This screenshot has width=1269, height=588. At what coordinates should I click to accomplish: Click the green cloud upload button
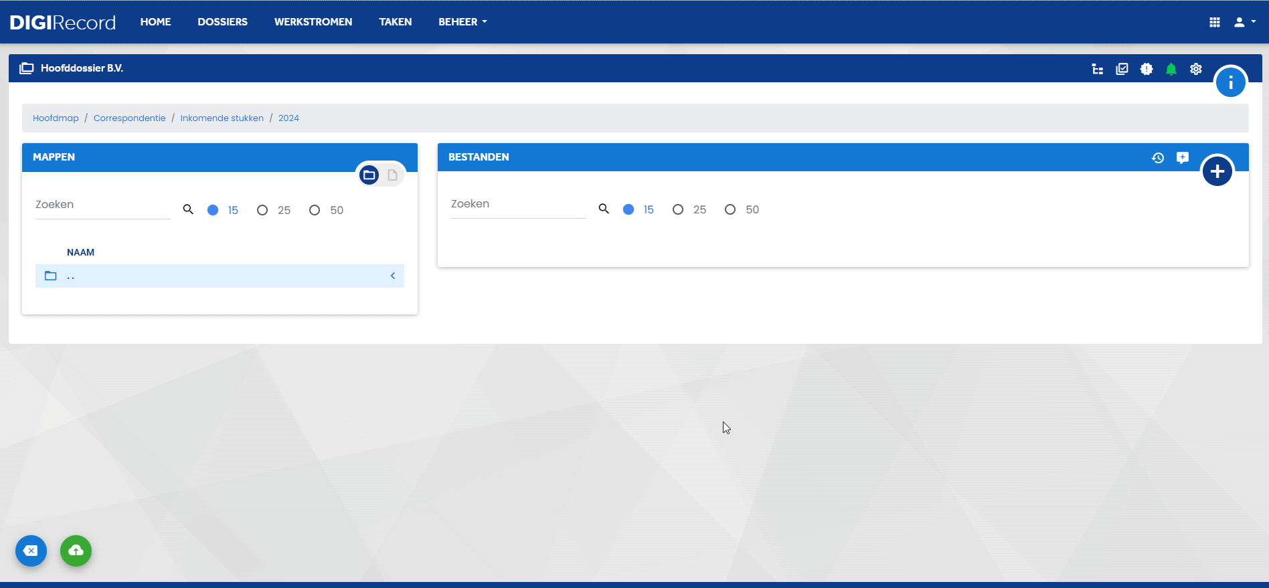[x=76, y=551]
